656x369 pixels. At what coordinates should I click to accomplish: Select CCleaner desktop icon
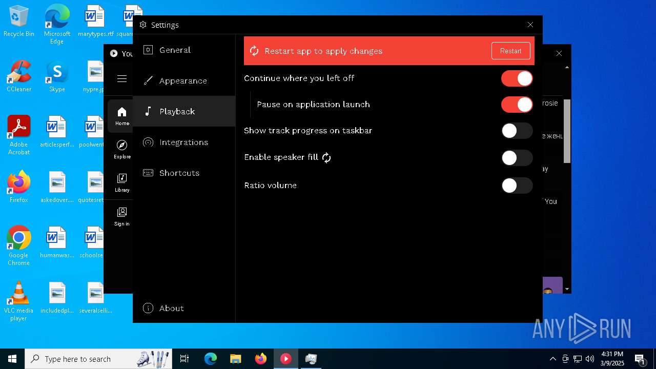19,77
